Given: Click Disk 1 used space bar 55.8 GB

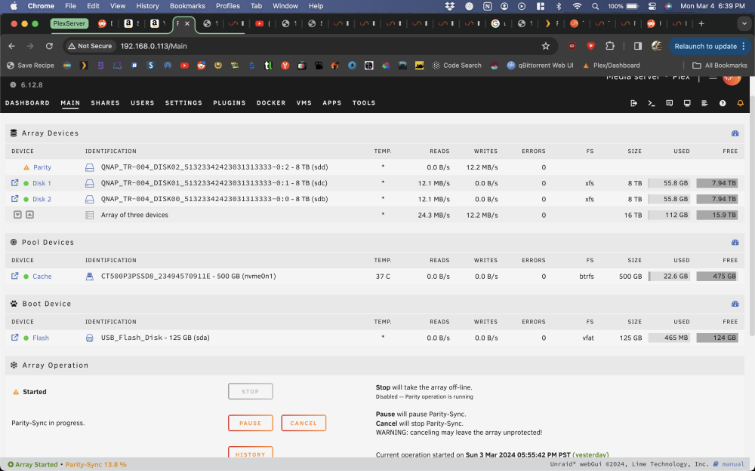Looking at the screenshot, I should [669, 183].
